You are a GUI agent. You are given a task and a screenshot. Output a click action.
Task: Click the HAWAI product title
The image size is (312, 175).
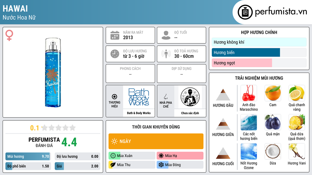15,9
